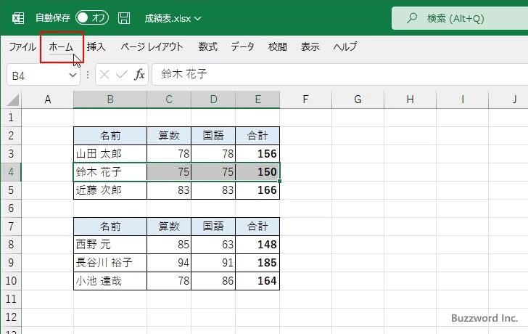Screen dimensions: 528x334
Task: Click the 検索 (Alt+Q) search box
Action: point(460,18)
